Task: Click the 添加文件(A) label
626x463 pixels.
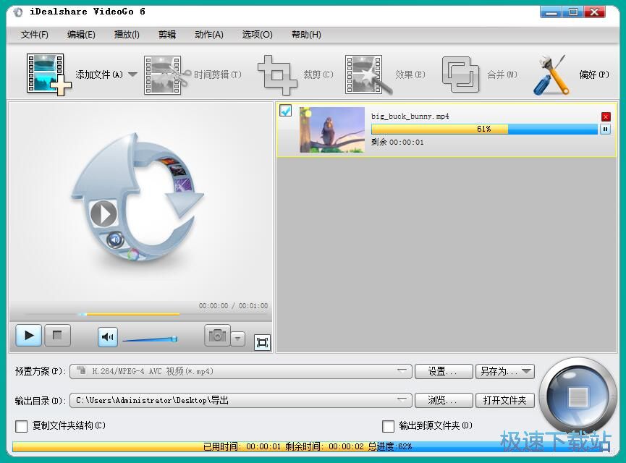Action: tap(99, 75)
